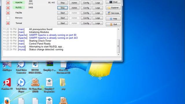Toggle the empty Mercury service checkbox
The width and height of the screenshot is (185, 104).
coord(8,18)
